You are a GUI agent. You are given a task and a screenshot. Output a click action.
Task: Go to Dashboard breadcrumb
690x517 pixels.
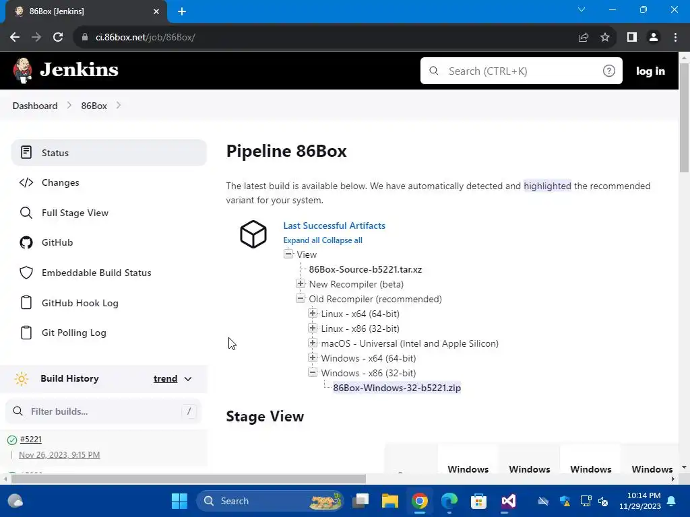click(x=35, y=106)
